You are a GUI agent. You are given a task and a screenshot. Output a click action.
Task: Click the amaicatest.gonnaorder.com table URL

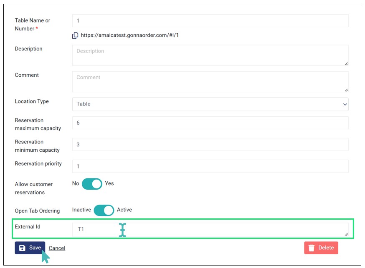point(129,35)
